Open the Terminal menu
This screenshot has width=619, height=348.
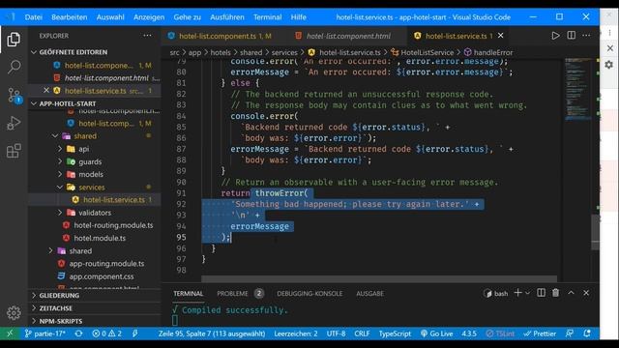(267, 17)
